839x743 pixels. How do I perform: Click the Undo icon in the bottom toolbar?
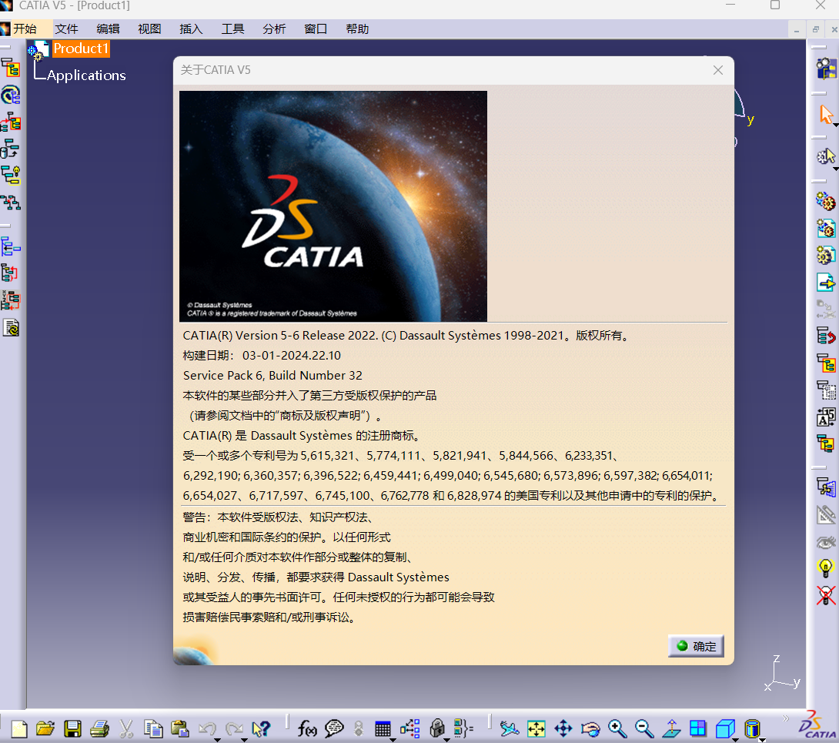[207, 727]
